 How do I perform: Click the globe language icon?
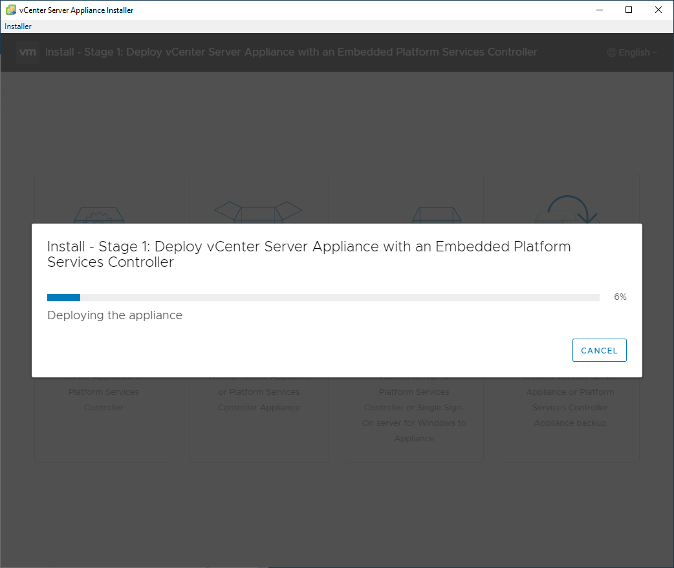[611, 52]
